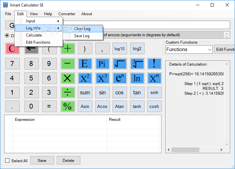Click the decimal point key

[12, 106]
